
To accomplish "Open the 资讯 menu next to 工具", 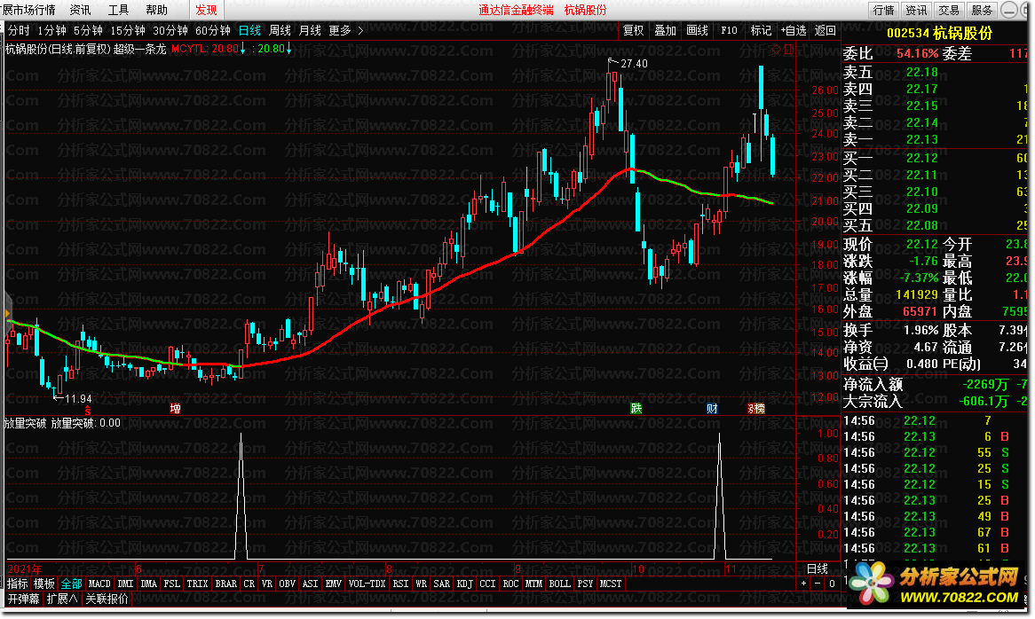I will pos(81,10).
